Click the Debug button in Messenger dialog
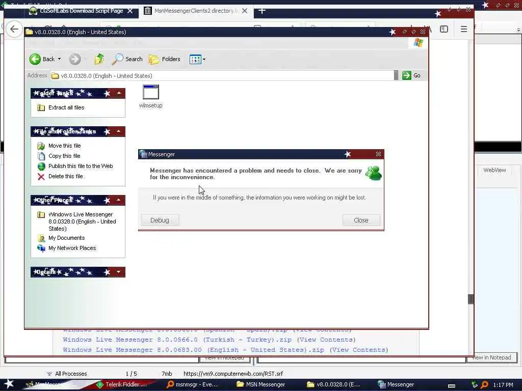This screenshot has height=391, width=522. point(160,220)
